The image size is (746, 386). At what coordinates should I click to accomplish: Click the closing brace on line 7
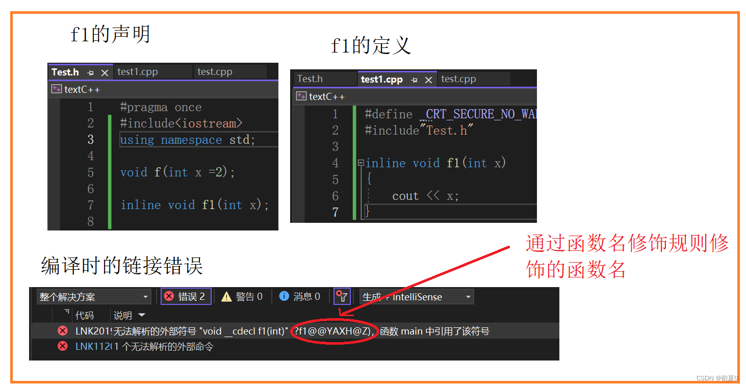click(x=367, y=212)
